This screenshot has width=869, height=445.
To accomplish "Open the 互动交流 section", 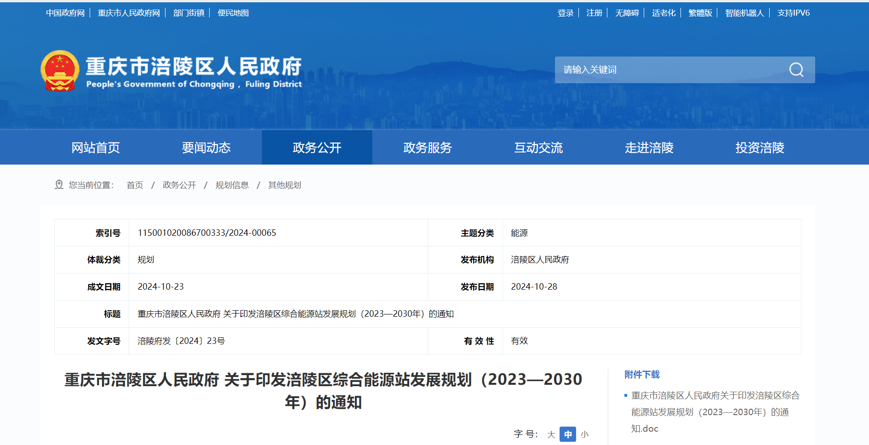I will (x=538, y=148).
